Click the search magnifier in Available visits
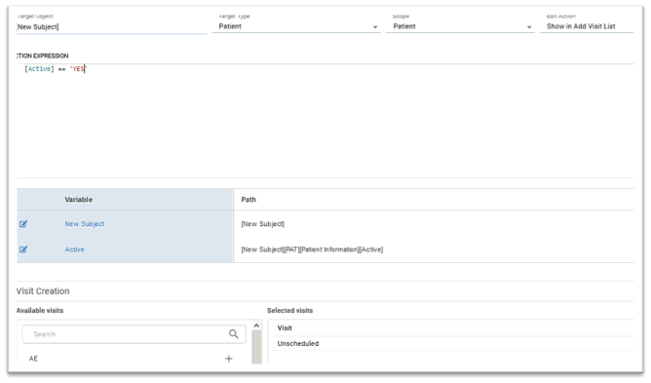The height and width of the screenshot is (383, 651). coord(233,334)
